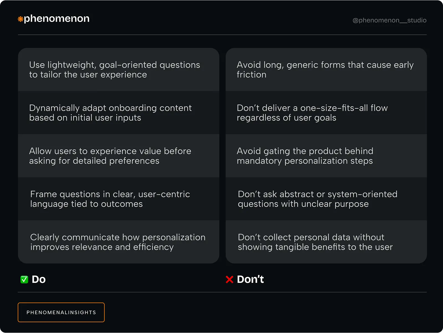This screenshot has width=443, height=333.
Task: Click the bold "Do" column label
Action: point(39,279)
